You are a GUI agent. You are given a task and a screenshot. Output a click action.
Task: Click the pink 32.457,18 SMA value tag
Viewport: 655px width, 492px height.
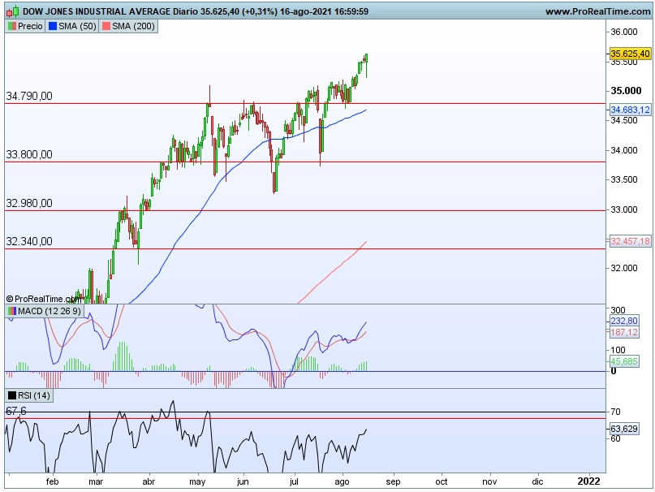[630, 241]
